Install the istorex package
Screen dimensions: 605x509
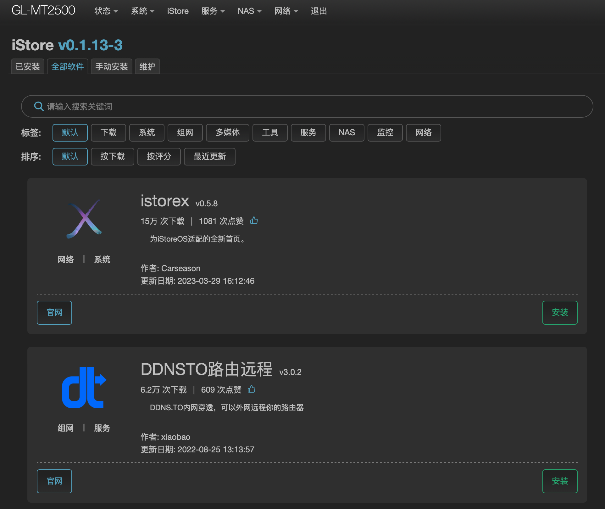[559, 312]
